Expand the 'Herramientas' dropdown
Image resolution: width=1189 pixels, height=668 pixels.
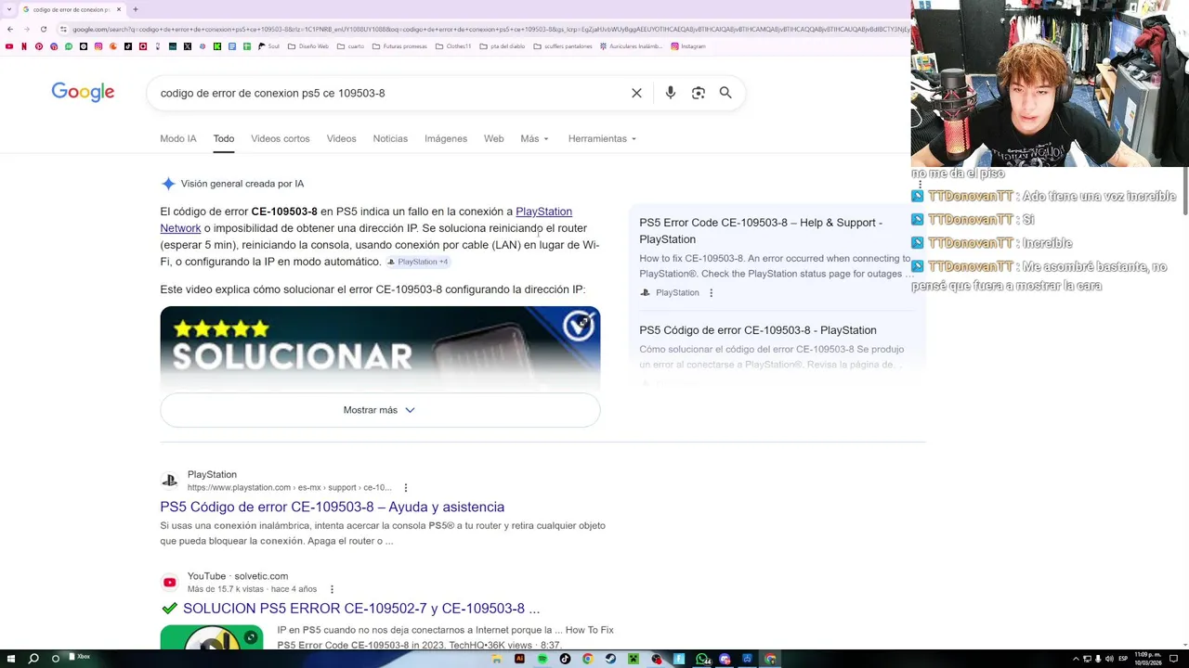[x=602, y=139]
